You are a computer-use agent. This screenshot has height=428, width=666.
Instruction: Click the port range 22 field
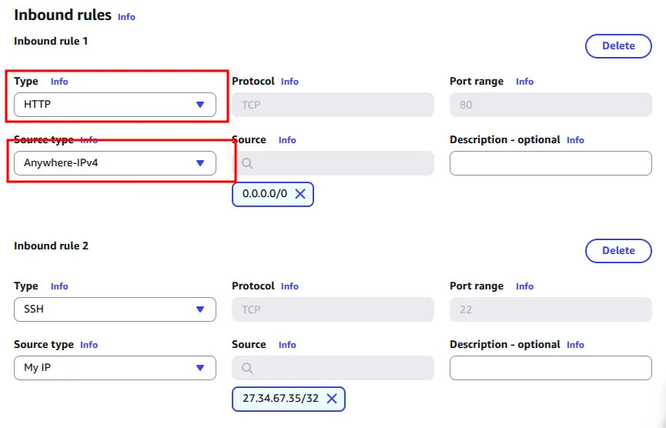551,309
